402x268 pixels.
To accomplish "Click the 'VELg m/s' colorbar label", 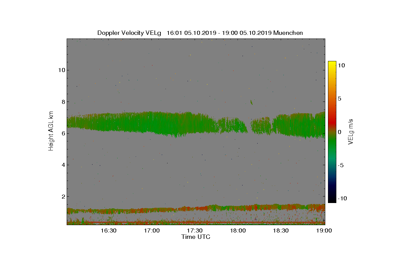I will (x=351, y=132).
